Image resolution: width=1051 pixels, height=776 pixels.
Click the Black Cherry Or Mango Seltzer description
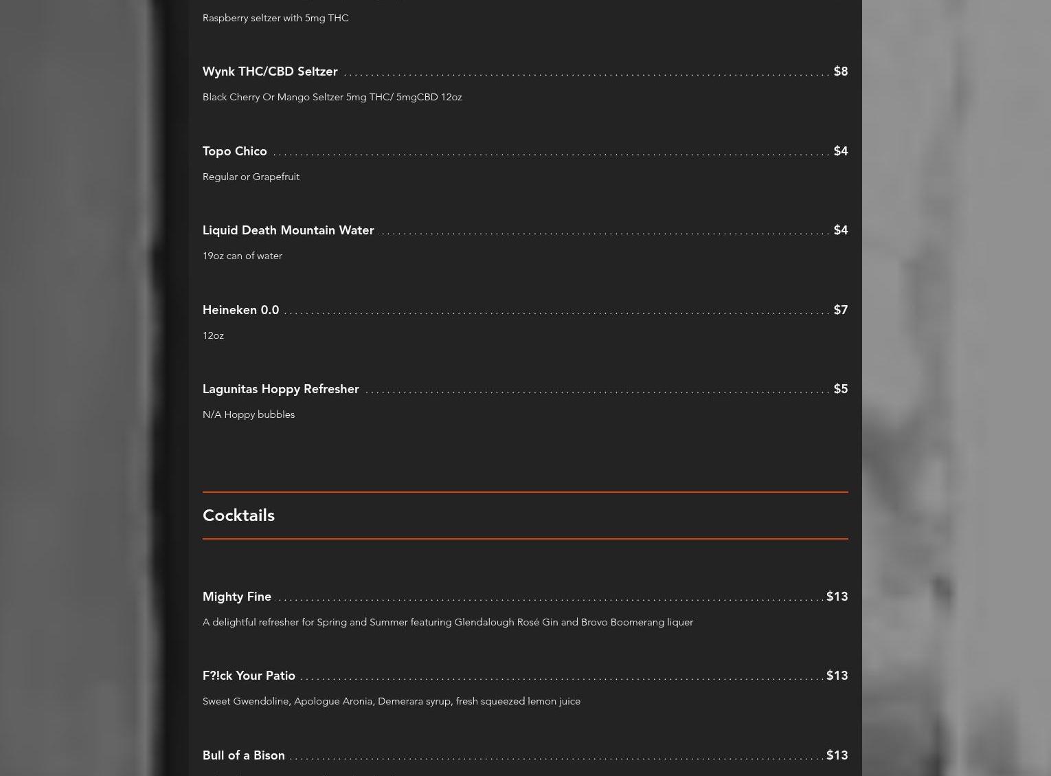tap(332, 97)
